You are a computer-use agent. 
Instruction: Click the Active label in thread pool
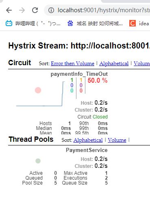[x=36, y=173]
